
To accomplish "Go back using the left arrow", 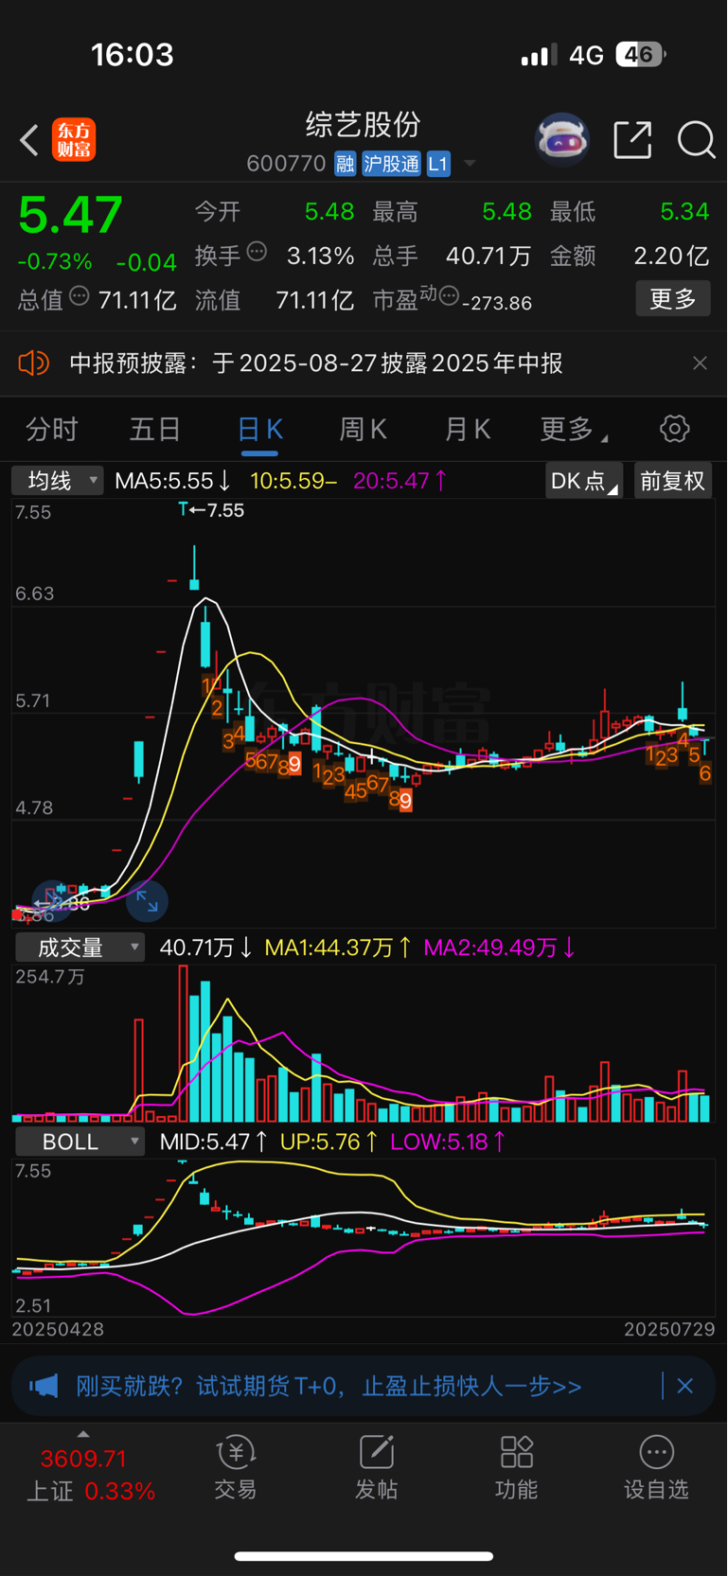I will tap(29, 140).
